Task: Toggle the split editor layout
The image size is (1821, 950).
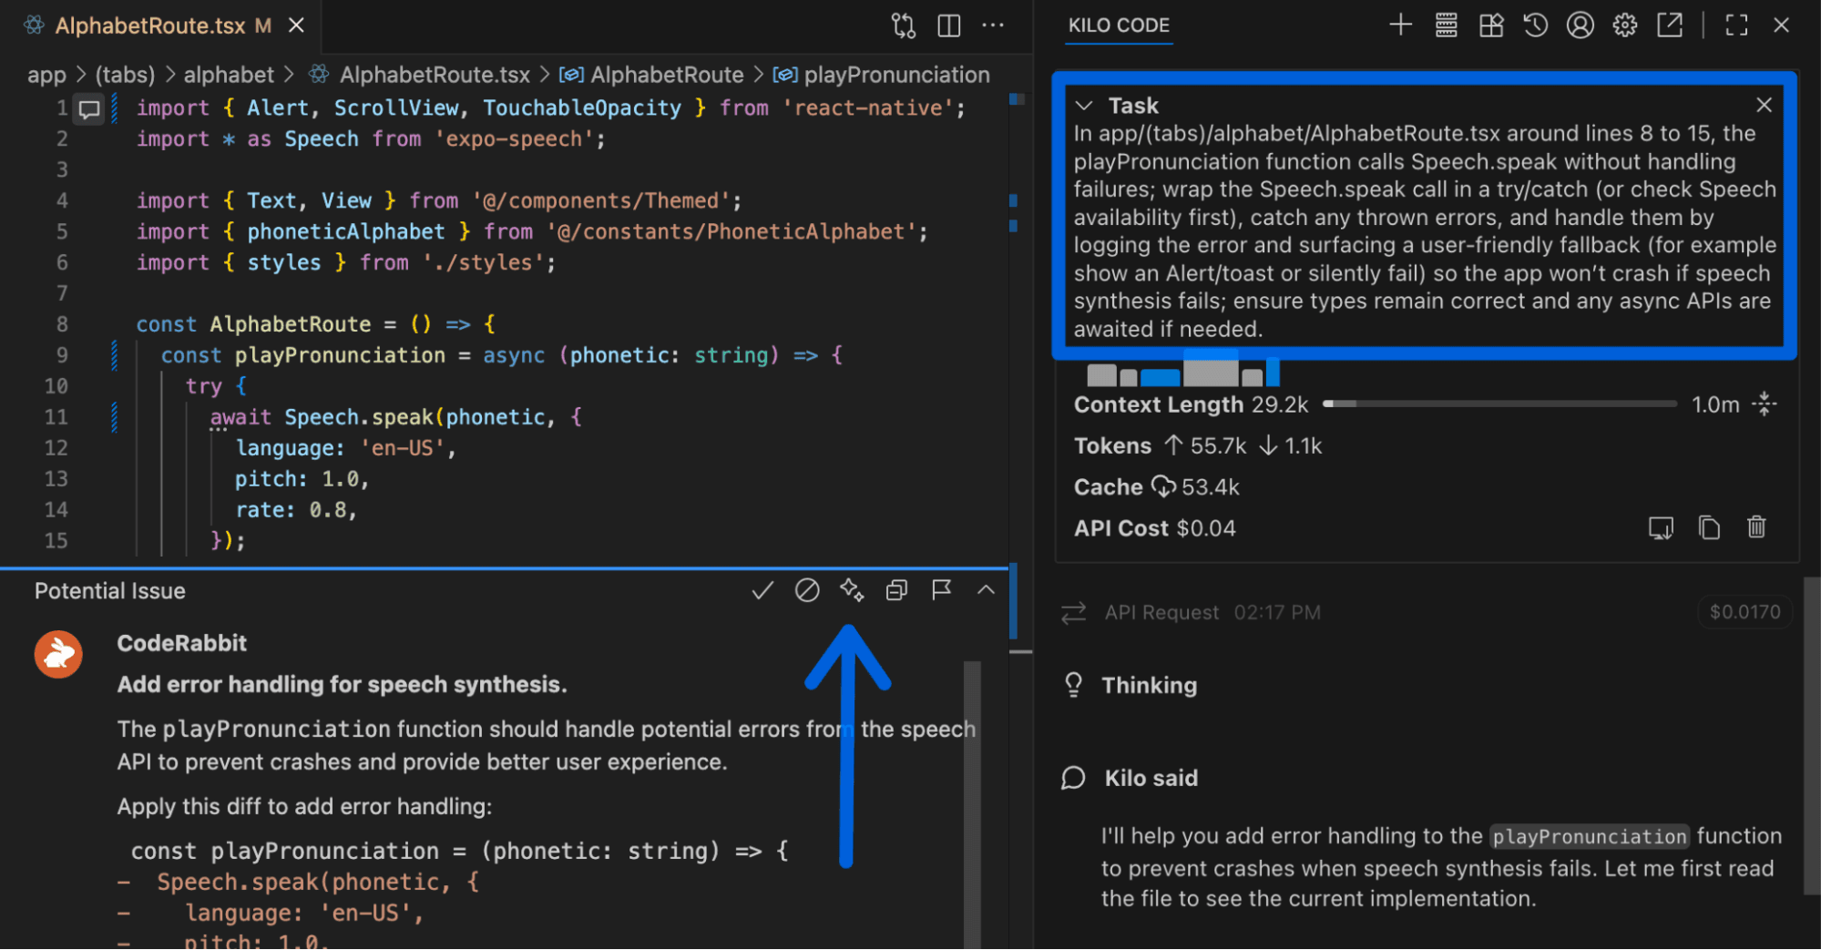Action: pos(948,26)
